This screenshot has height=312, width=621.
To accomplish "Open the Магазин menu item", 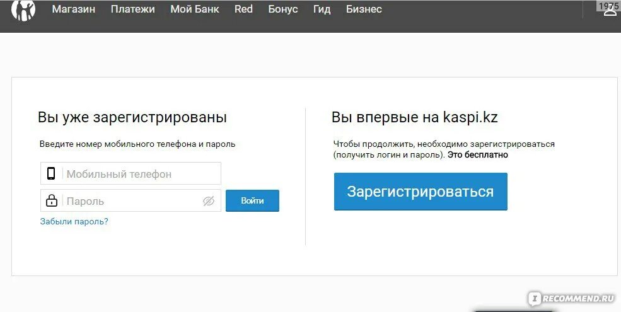I will pyautogui.click(x=74, y=9).
